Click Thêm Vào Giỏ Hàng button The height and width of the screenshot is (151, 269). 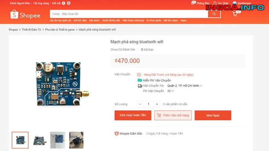click(x=173, y=115)
